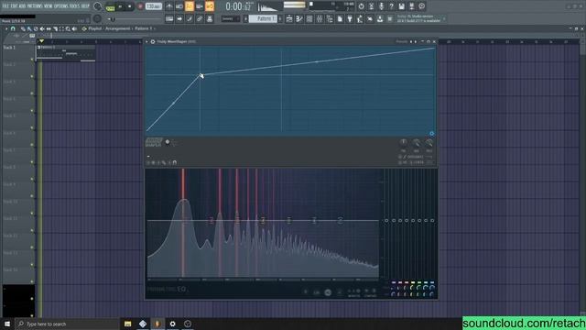Open the Playlist view icon

point(289,18)
